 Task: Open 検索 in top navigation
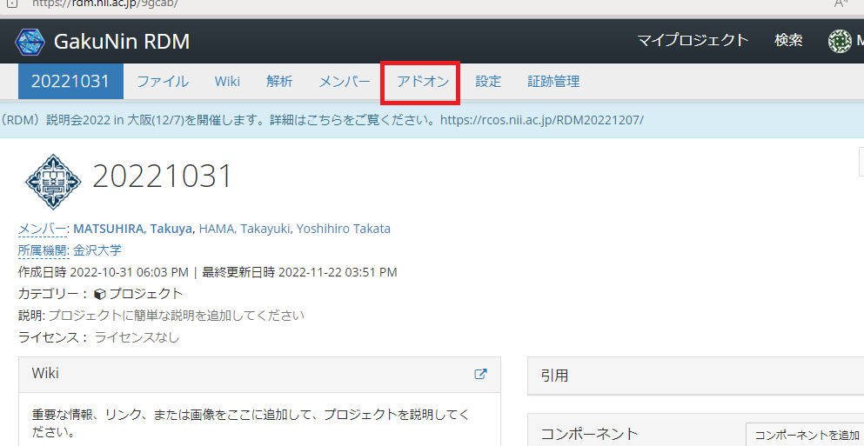(x=788, y=40)
